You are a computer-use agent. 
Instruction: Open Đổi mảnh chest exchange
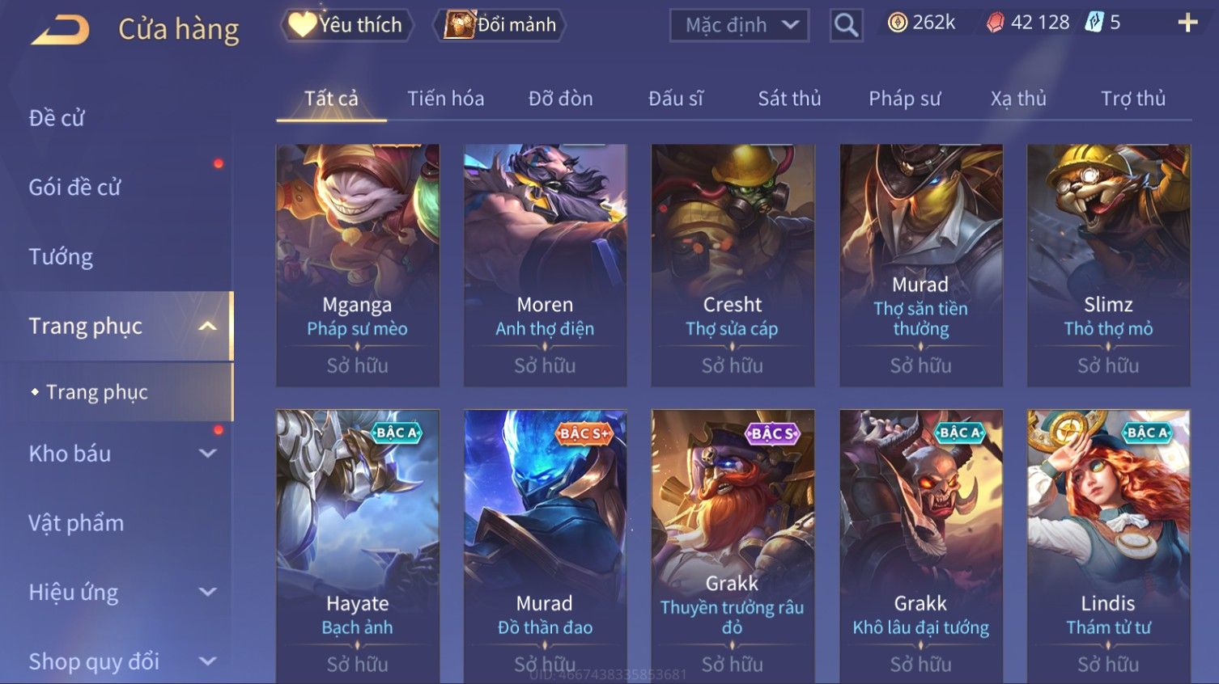[x=499, y=25]
